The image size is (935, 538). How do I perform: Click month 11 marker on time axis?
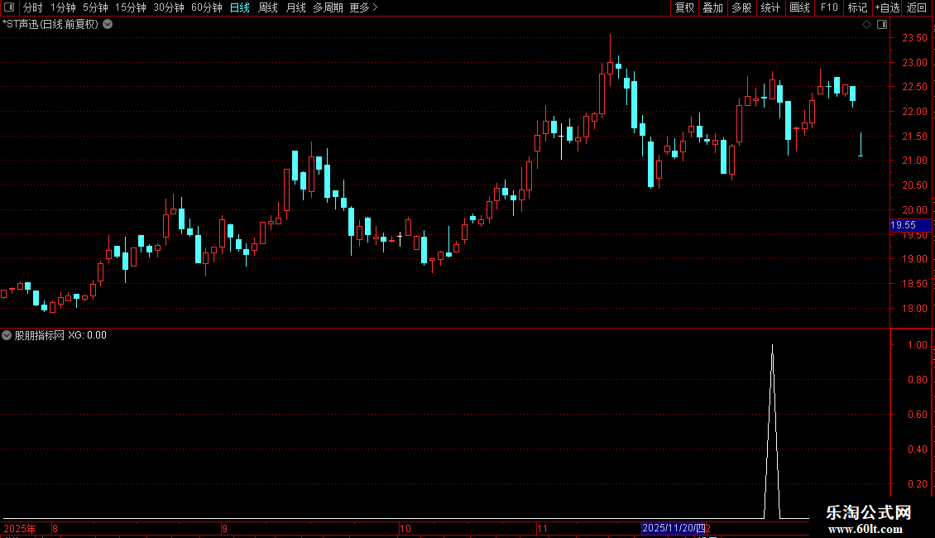pyautogui.click(x=541, y=528)
